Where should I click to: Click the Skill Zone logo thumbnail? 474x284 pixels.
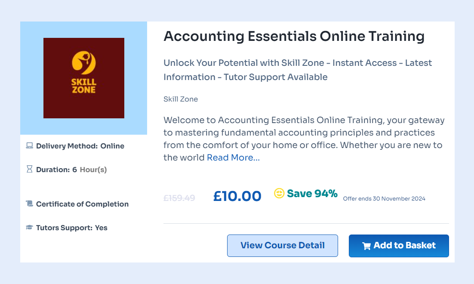[x=84, y=78]
